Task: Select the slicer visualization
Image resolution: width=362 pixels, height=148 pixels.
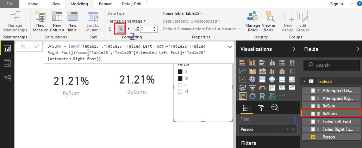Action: [x=242, y=96]
